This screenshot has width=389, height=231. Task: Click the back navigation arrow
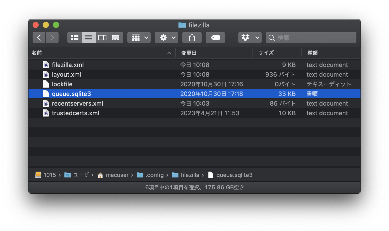39,37
